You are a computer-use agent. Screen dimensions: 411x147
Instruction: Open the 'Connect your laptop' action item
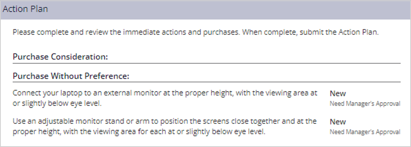tap(165, 98)
